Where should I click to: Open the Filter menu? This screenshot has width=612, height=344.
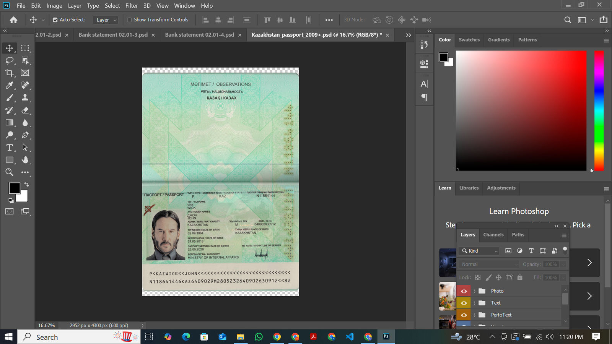point(132,5)
